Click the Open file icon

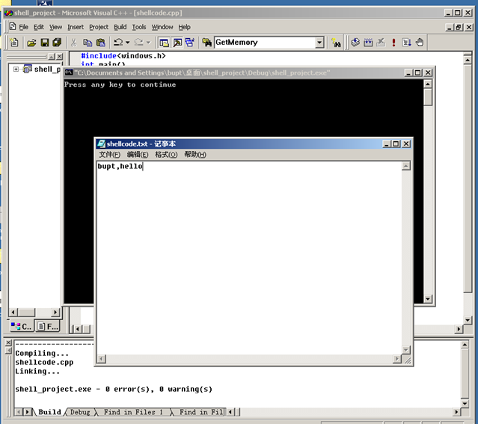coord(31,43)
